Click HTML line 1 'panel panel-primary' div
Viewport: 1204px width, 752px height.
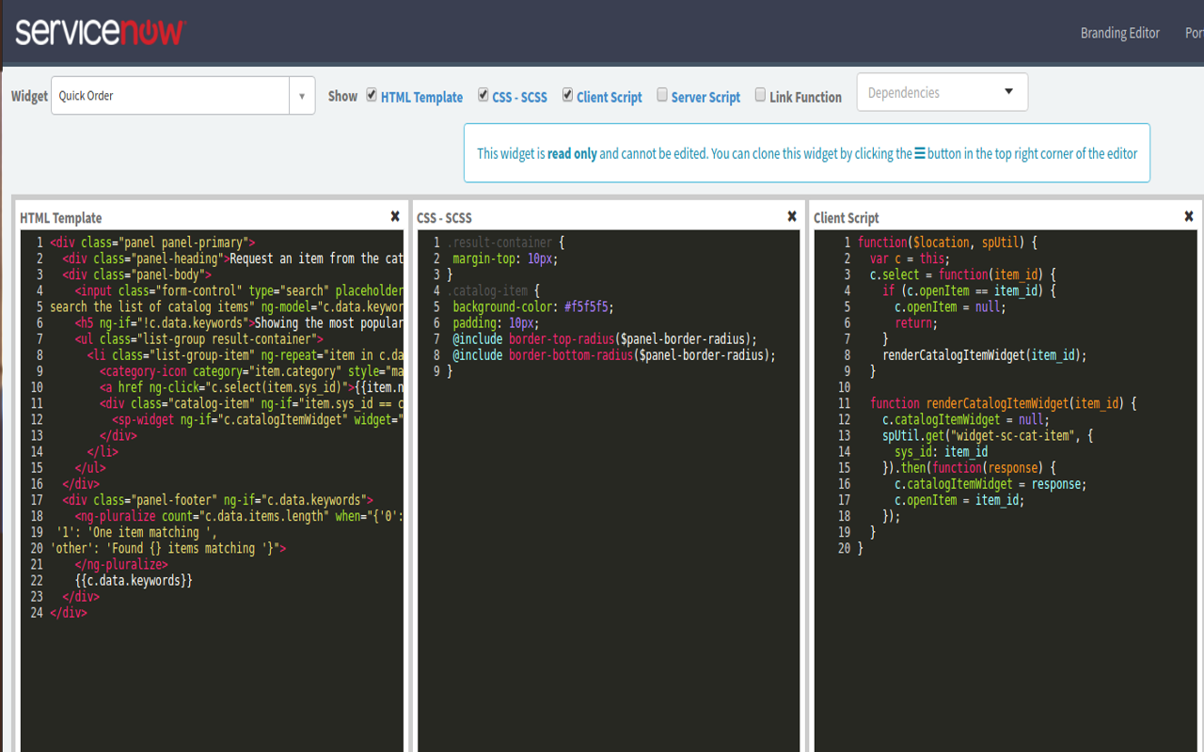152,243
